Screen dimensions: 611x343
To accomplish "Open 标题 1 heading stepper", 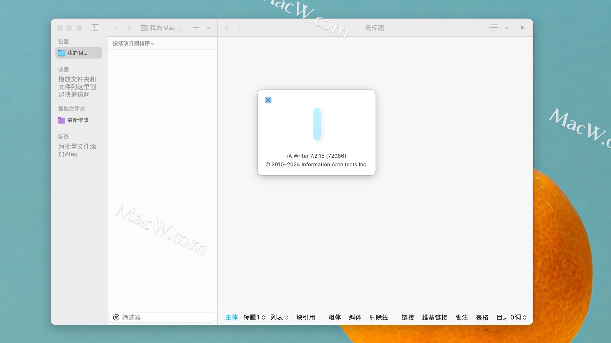I will click(x=254, y=317).
